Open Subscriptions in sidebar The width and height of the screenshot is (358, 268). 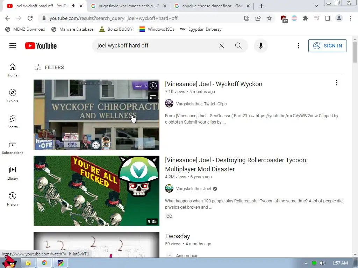click(x=13, y=148)
